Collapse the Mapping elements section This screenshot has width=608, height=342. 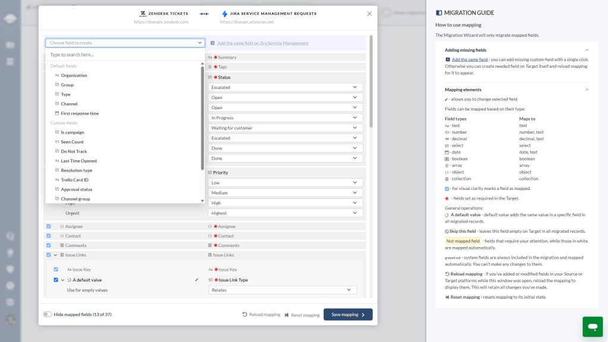[x=587, y=90]
